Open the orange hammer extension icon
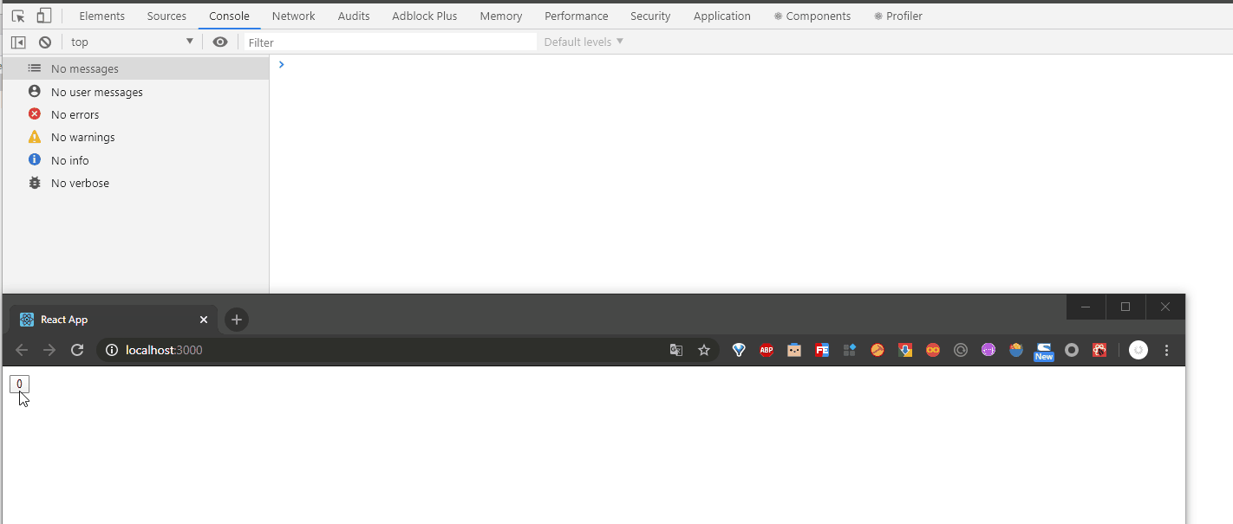1233x524 pixels. [x=877, y=350]
